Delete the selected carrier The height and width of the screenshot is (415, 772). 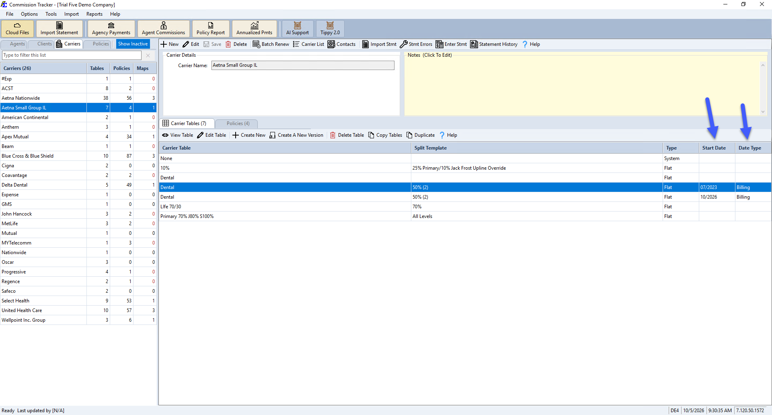pyautogui.click(x=236, y=44)
